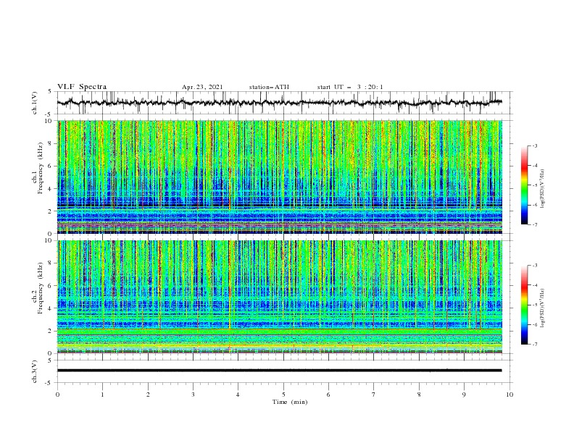The width and height of the screenshot is (574, 443).
Task: Click the '-7' tick on the lower colorbar
Action: click(534, 344)
